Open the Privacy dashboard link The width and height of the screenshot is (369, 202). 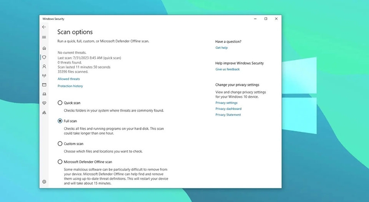click(x=228, y=109)
